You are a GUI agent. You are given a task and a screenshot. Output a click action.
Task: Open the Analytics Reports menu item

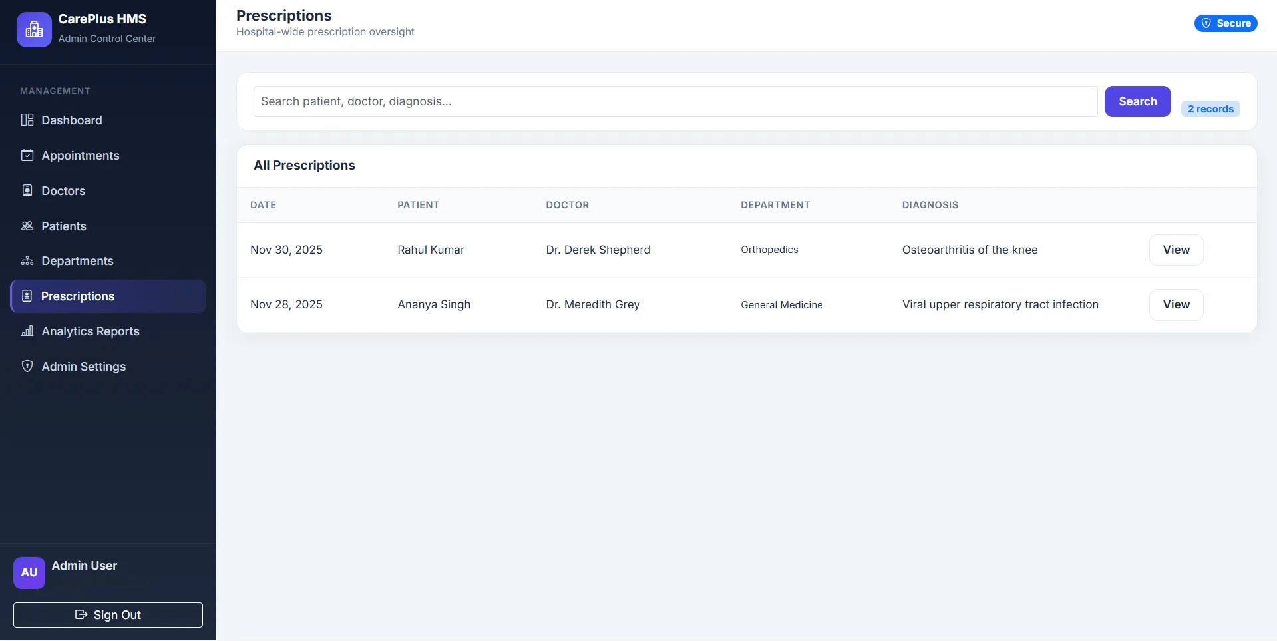pyautogui.click(x=108, y=331)
